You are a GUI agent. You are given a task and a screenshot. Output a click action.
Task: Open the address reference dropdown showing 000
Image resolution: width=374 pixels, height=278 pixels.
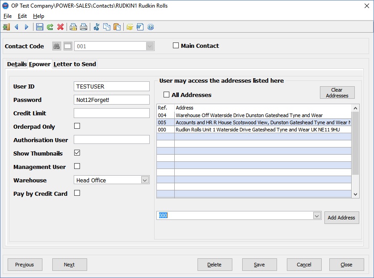pyautogui.click(x=317, y=216)
